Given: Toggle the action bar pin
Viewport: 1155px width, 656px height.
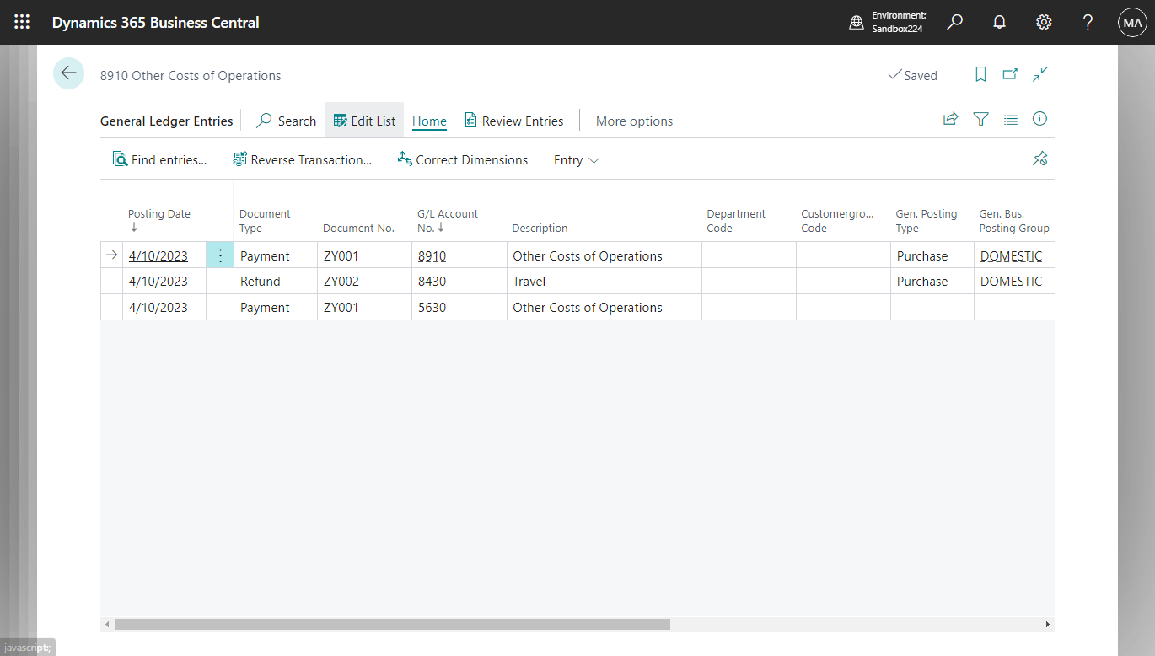Looking at the screenshot, I should coord(1039,159).
